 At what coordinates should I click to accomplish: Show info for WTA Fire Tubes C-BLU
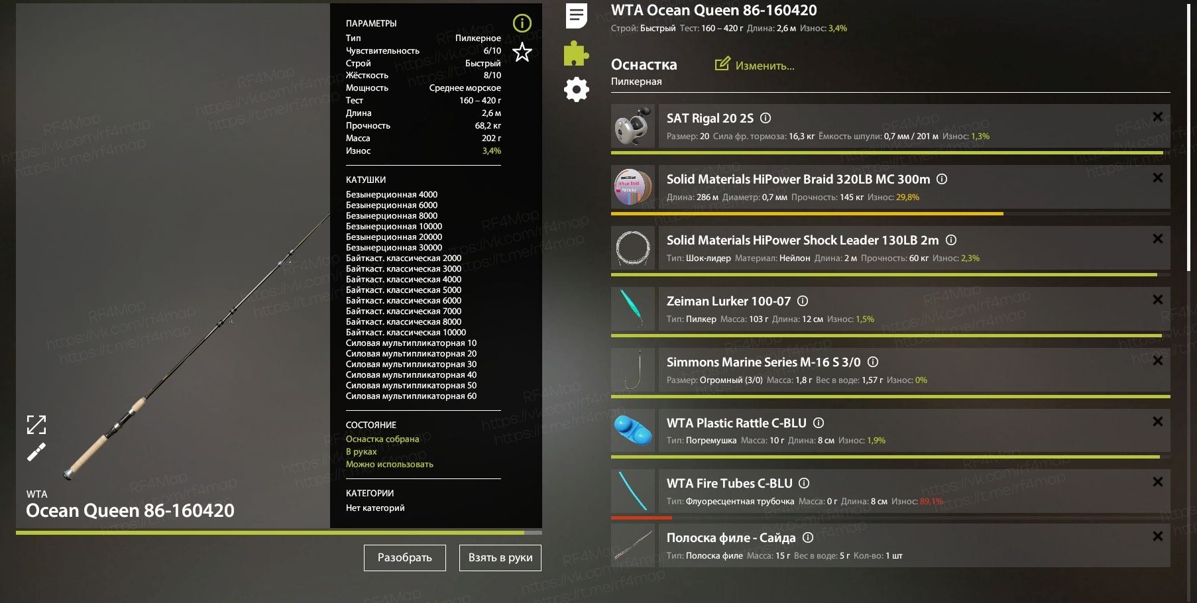coord(804,483)
